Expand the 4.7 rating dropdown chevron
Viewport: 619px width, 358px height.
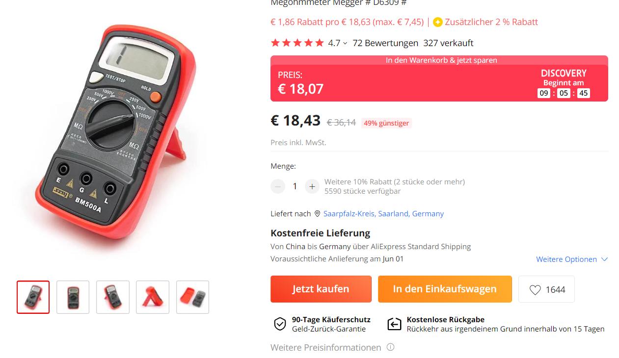pos(345,43)
